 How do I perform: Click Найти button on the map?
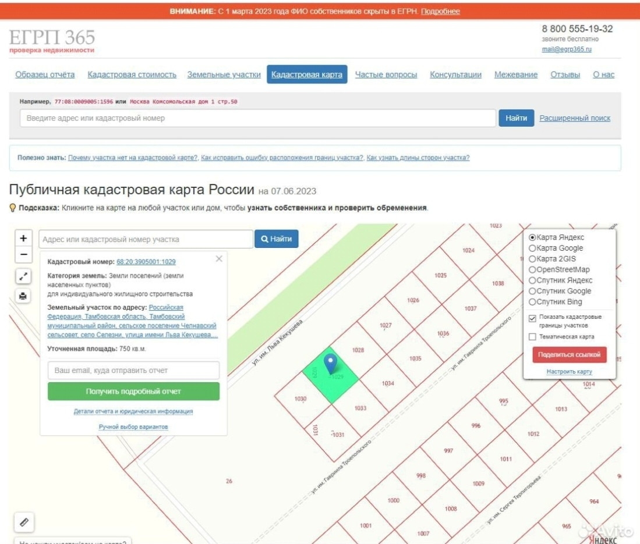[277, 239]
